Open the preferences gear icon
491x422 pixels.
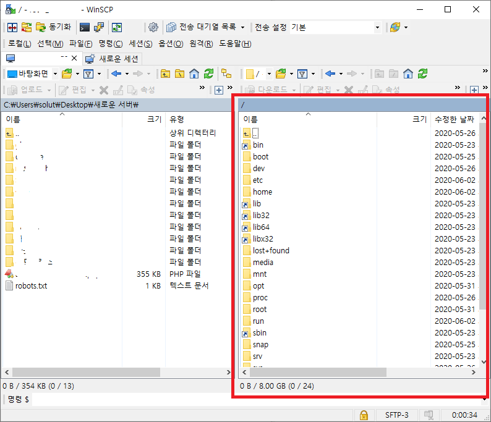tap(153, 27)
